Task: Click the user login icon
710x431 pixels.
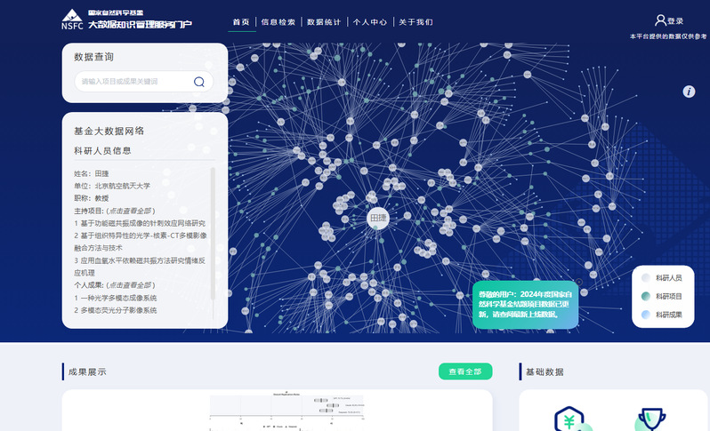Action: pos(660,20)
